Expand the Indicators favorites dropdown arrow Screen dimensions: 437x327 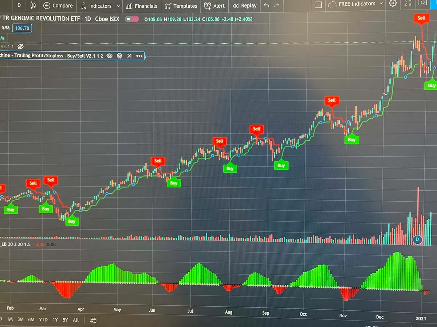(x=118, y=6)
